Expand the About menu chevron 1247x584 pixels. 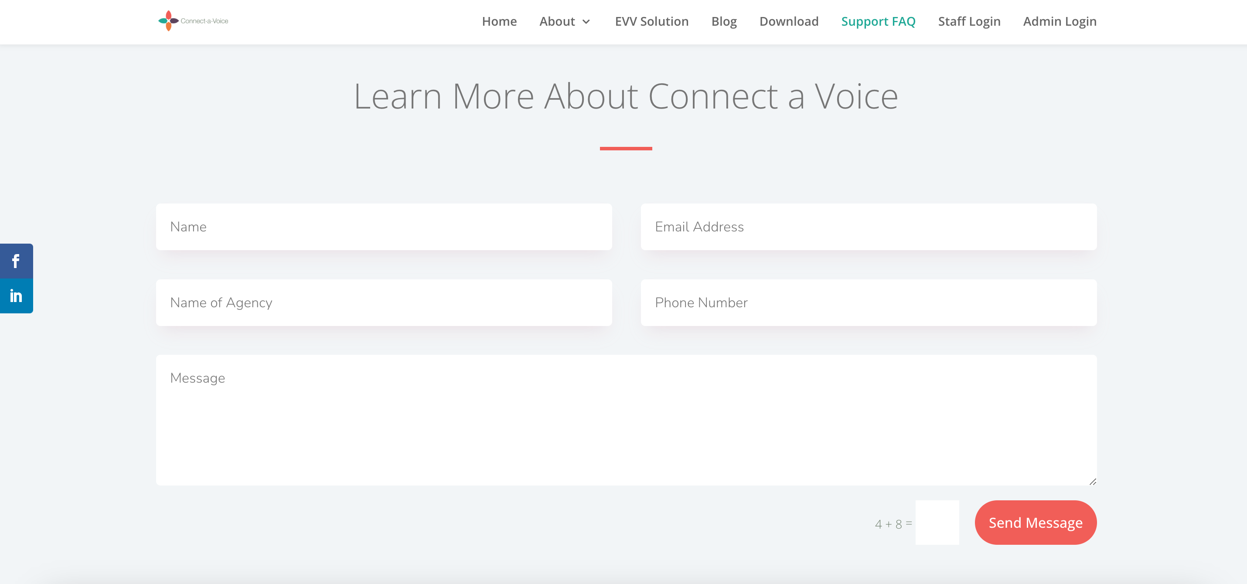[586, 22]
